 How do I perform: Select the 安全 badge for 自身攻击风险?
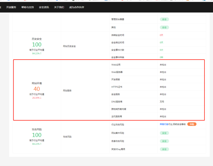(164, 141)
